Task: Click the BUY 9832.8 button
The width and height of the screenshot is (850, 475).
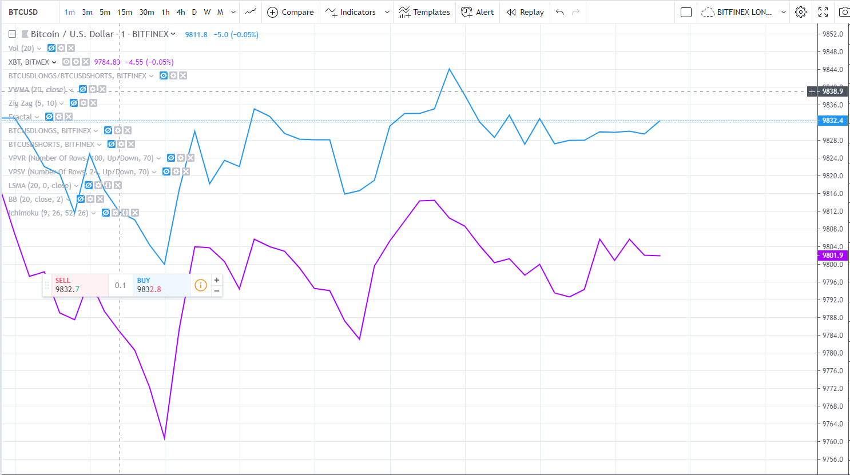Action: click(161, 285)
